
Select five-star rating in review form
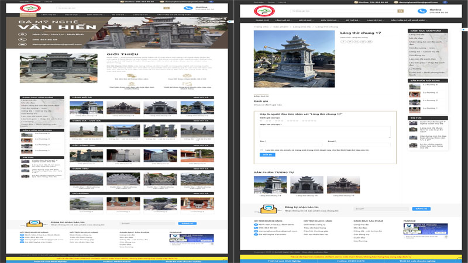point(309,121)
